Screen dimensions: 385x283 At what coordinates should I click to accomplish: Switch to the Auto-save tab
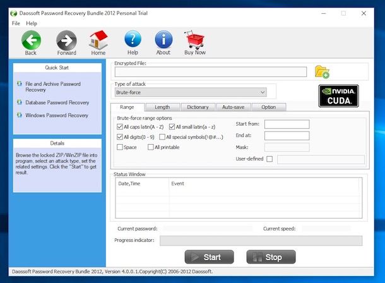[x=234, y=107]
